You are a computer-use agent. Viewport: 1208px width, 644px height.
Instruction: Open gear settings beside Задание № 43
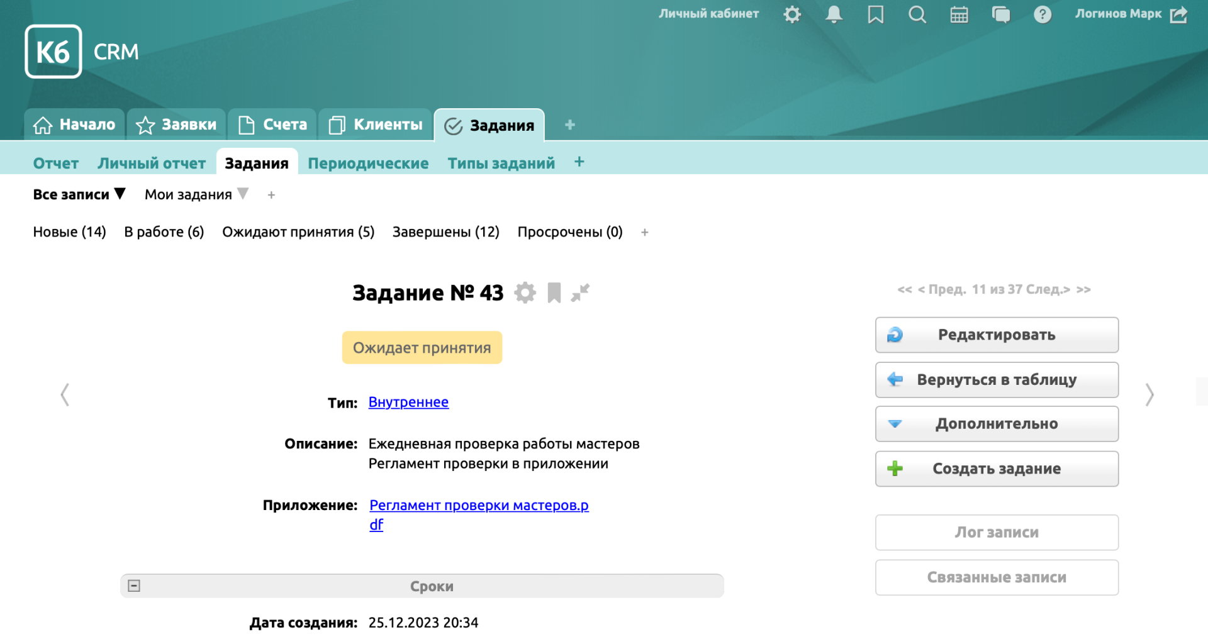[x=525, y=293]
